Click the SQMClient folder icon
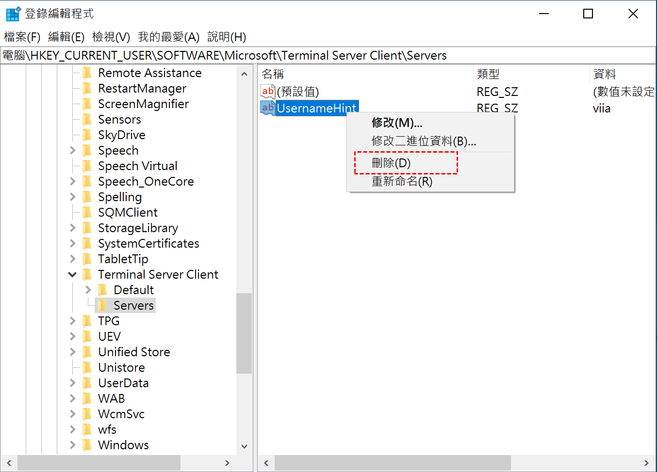The image size is (657, 472). click(x=87, y=212)
